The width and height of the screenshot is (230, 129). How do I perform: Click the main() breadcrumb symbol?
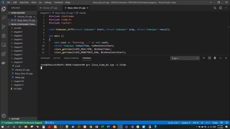tap(82, 13)
